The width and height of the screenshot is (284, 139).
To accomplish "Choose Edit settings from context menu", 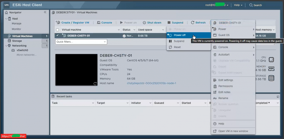I will click(x=225, y=80).
